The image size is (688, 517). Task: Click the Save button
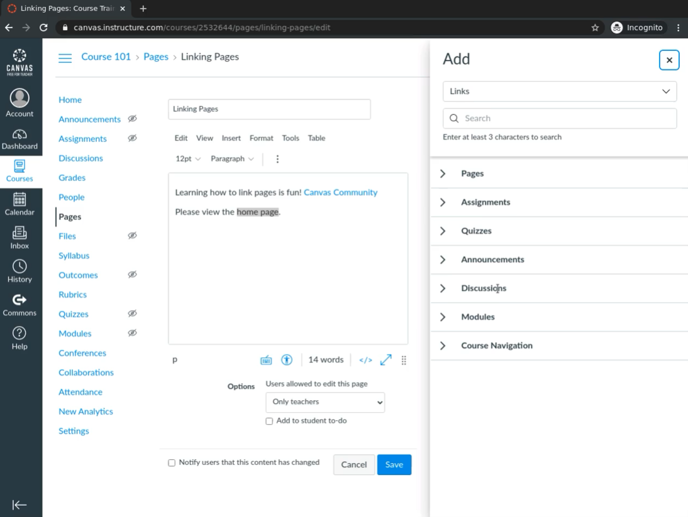coord(394,465)
